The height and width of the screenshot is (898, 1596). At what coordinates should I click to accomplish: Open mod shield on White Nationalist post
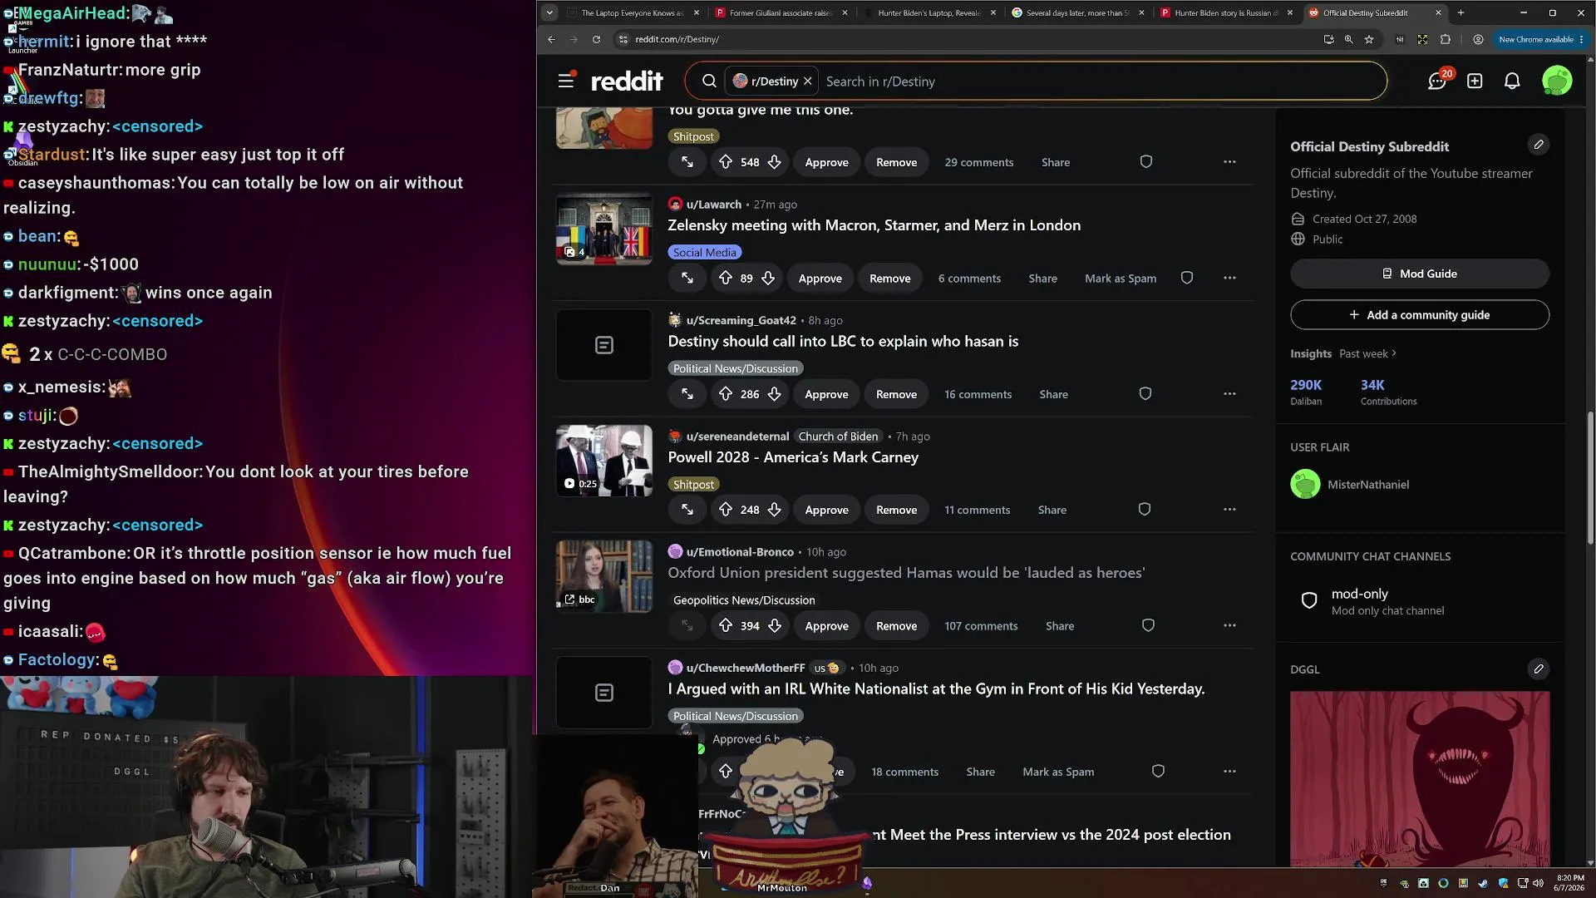pyautogui.click(x=1158, y=771)
